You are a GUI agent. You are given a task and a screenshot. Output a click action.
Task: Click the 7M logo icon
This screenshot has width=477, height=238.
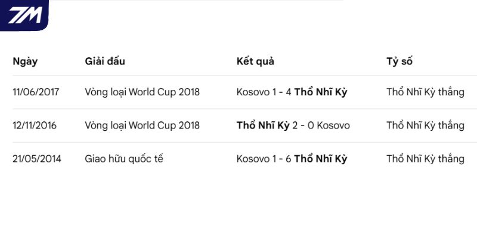click(x=24, y=15)
